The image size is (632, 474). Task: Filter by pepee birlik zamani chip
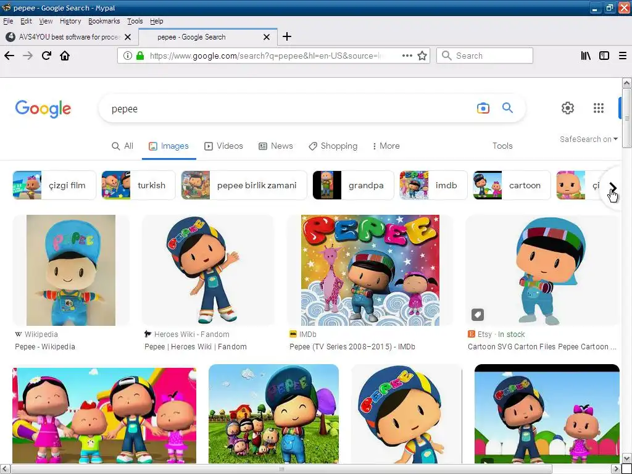pos(244,185)
